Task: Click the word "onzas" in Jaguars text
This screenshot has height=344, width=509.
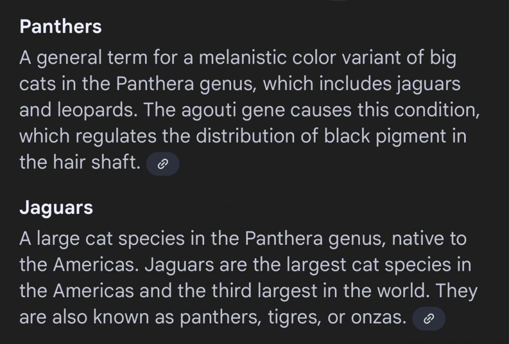Action: [377, 318]
